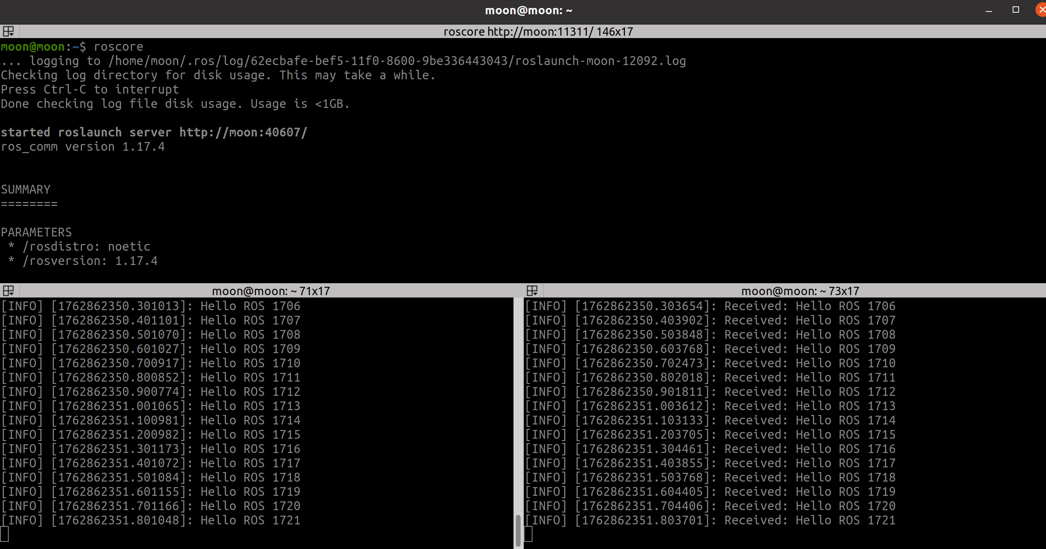
Task: Select the moon@moon: ~ 73x17 pane title bar
Action: pyautogui.click(x=800, y=291)
